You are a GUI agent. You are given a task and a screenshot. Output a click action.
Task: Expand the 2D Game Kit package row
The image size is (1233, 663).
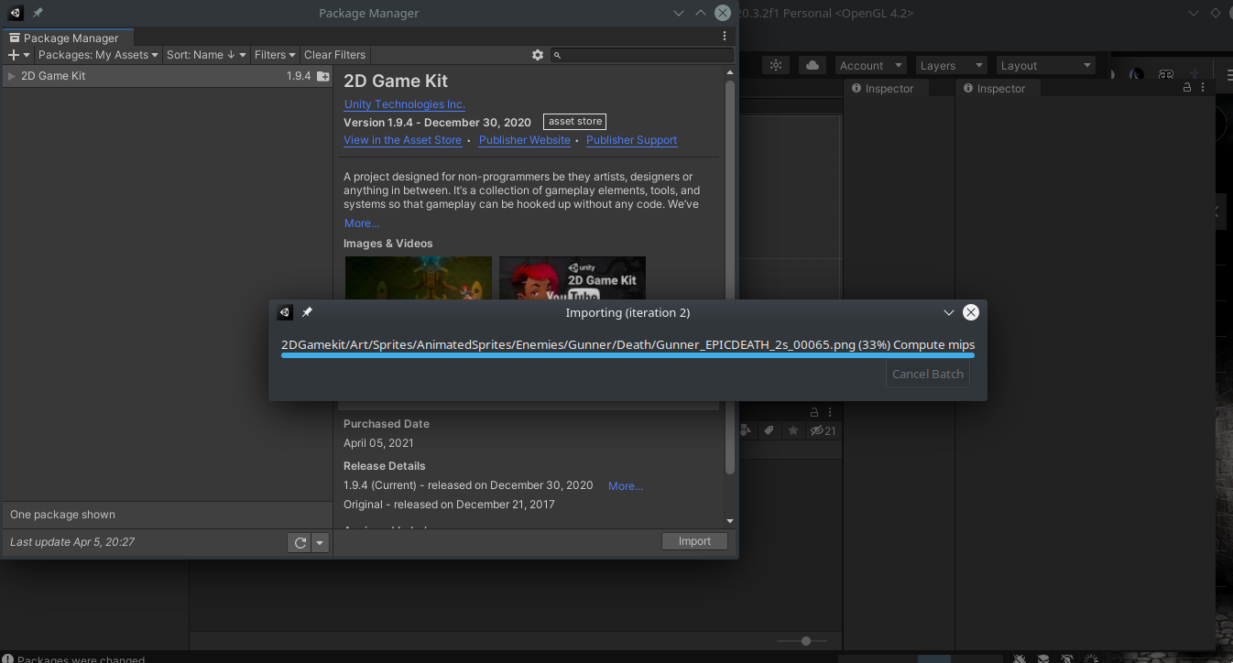(x=11, y=76)
